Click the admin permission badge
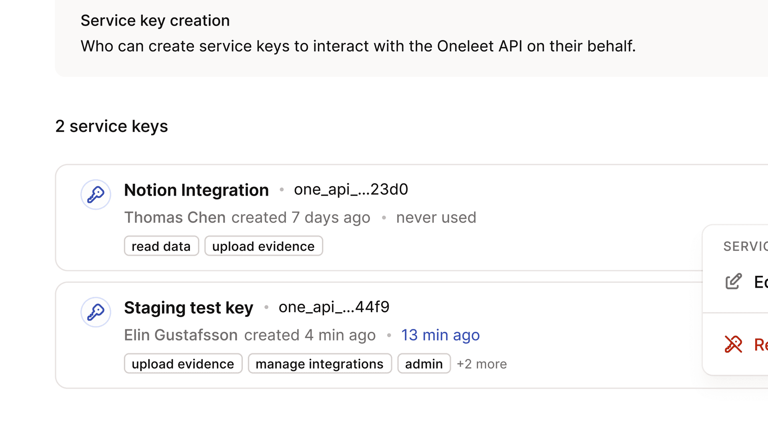Image resolution: width=768 pixels, height=439 pixels. (424, 364)
